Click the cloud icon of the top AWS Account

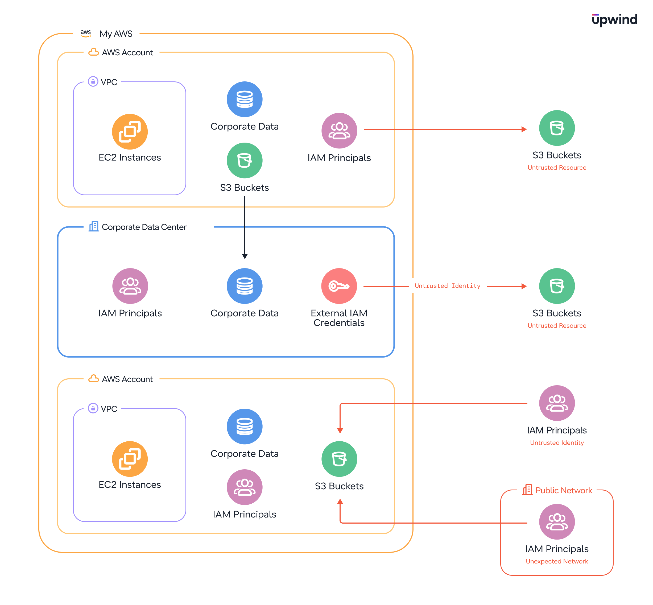(x=94, y=52)
